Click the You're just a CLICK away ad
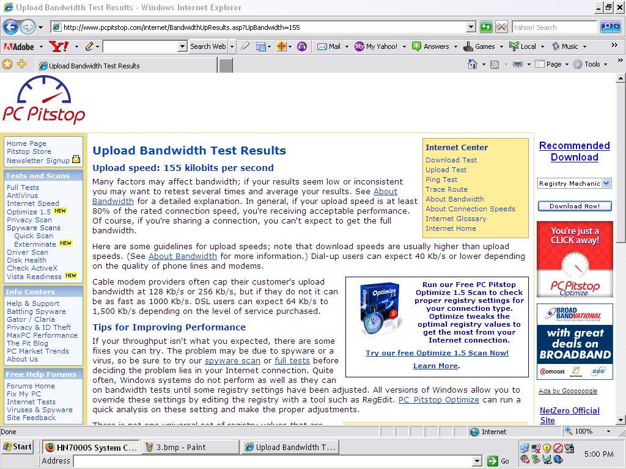Screen dimensions: 626x469 coord(575,259)
